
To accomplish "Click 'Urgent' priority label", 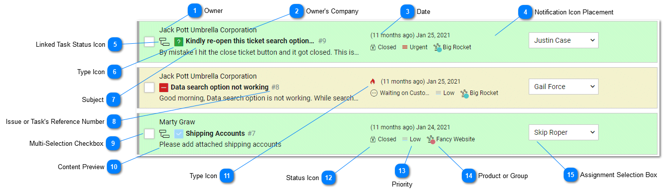I will 419,47.
